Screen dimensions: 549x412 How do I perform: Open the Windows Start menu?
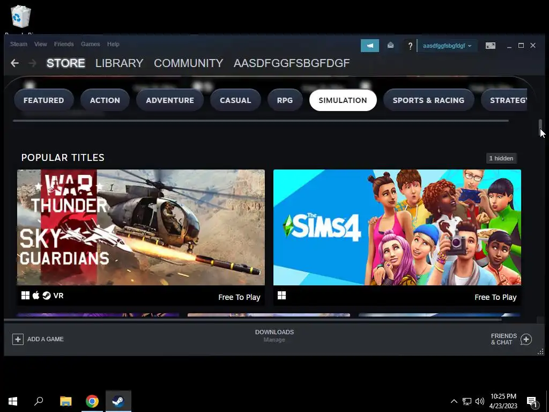(x=13, y=401)
